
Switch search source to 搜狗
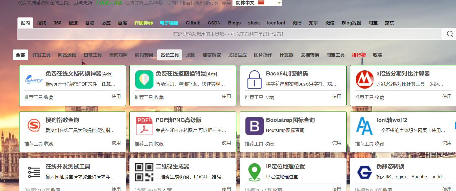(42, 23)
